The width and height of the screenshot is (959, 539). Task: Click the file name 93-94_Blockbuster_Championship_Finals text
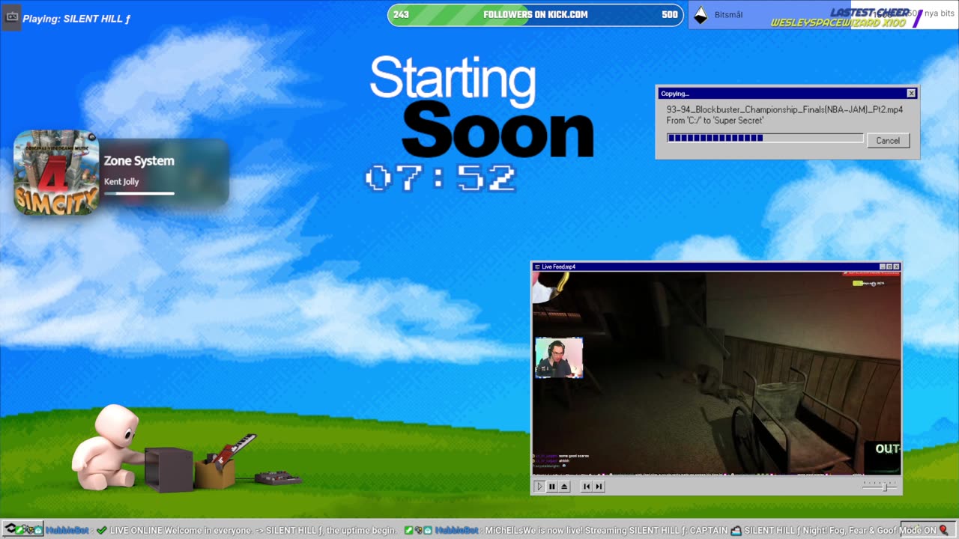784,109
